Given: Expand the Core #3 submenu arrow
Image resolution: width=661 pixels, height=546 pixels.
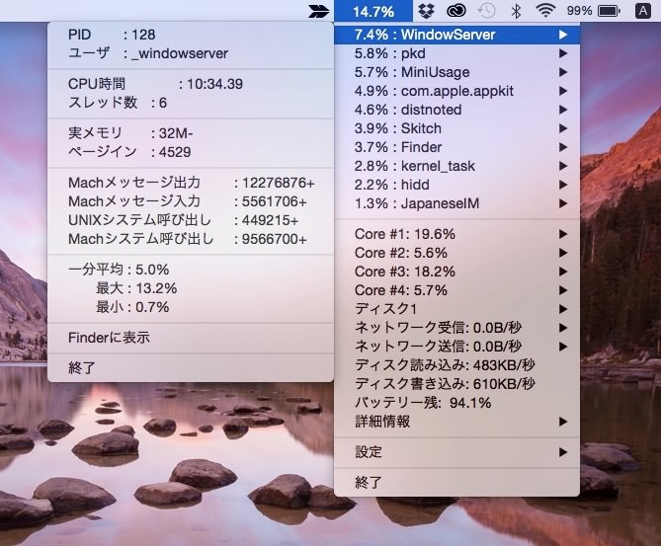Looking at the screenshot, I should (x=563, y=272).
